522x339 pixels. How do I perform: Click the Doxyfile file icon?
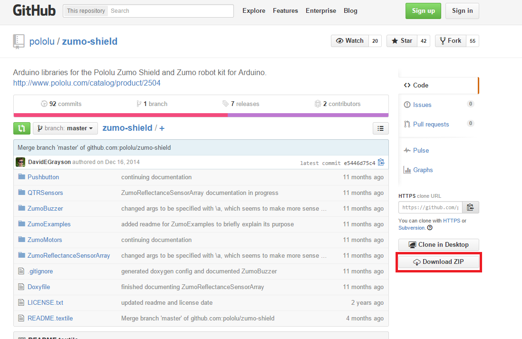pos(21,287)
